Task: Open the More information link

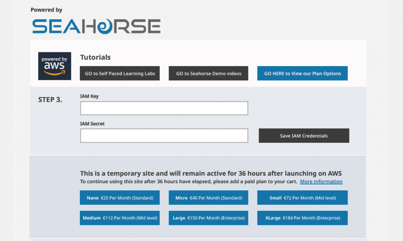Action: point(321,182)
